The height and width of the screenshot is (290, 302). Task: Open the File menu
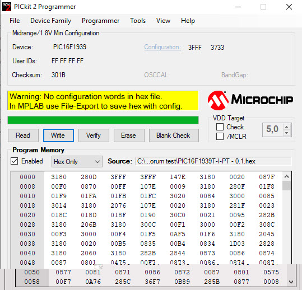[15, 21]
